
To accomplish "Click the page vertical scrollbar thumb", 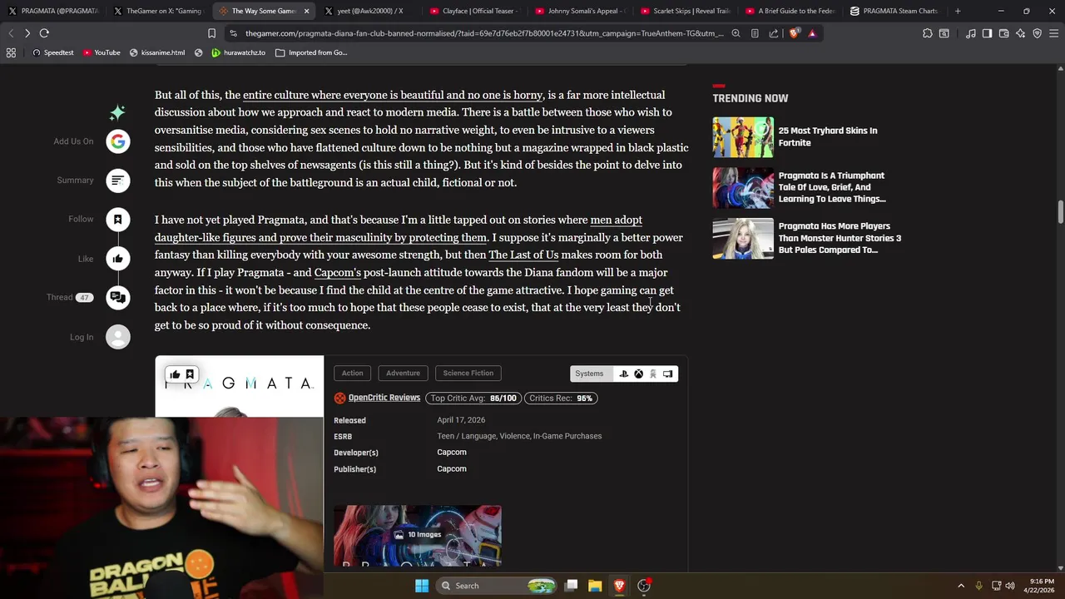I will click(x=1060, y=212).
